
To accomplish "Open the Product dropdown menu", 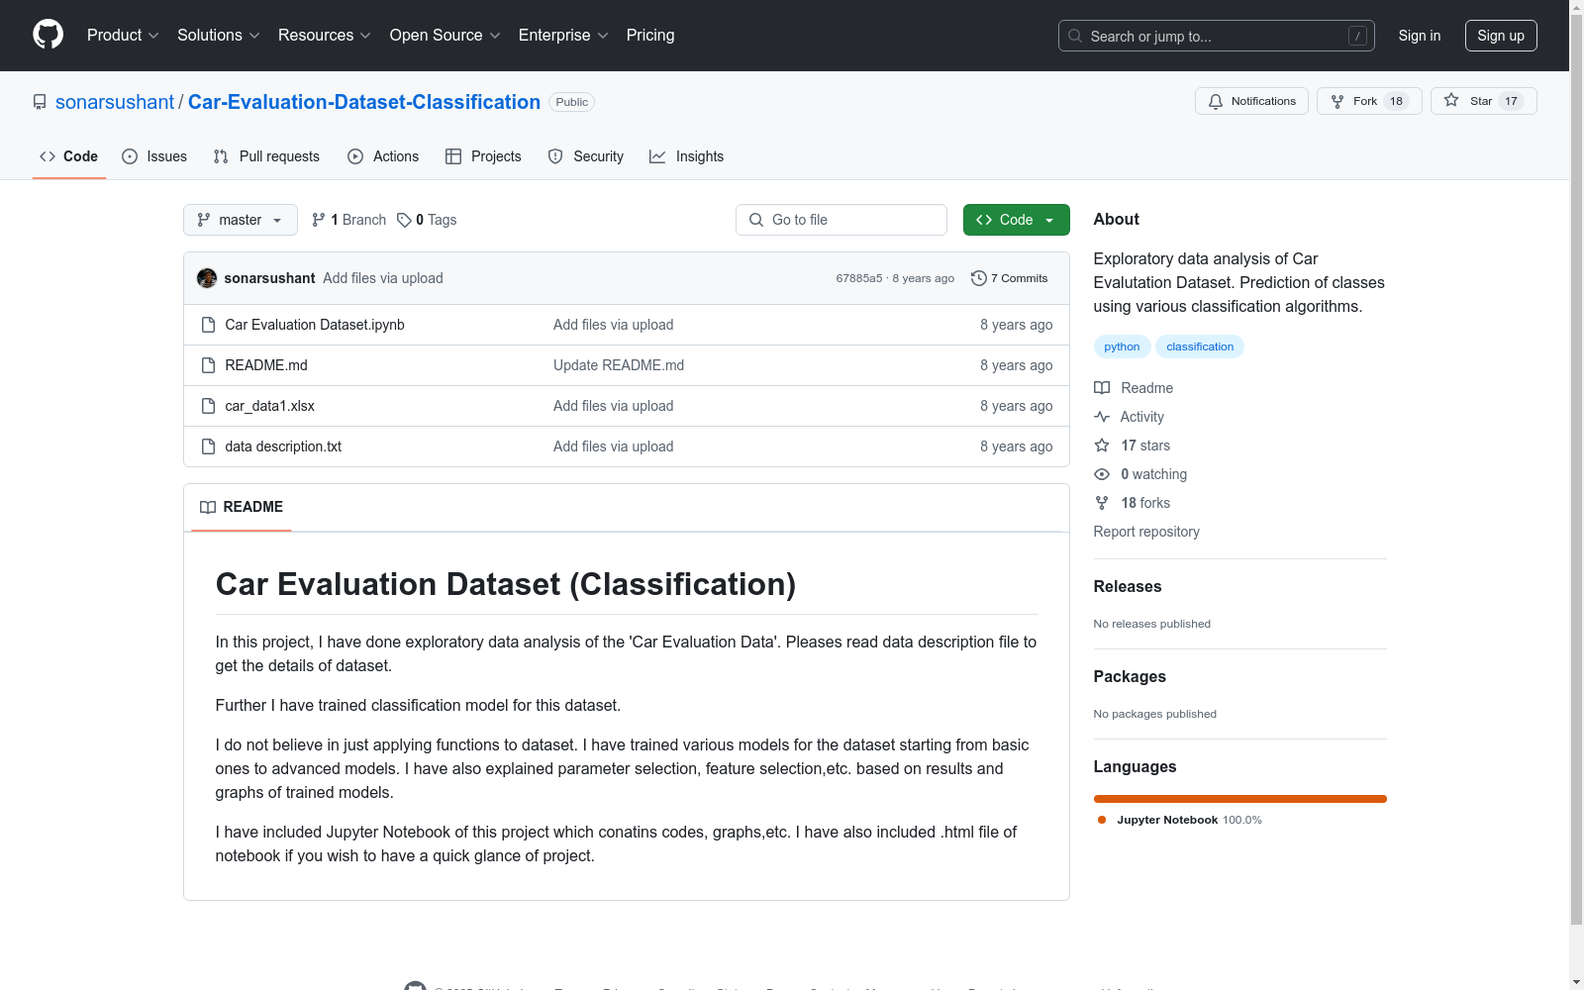I will (x=123, y=35).
